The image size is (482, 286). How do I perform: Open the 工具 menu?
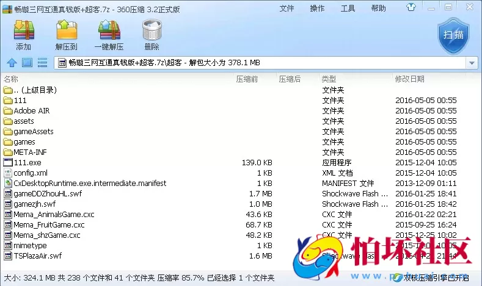tap(348, 9)
